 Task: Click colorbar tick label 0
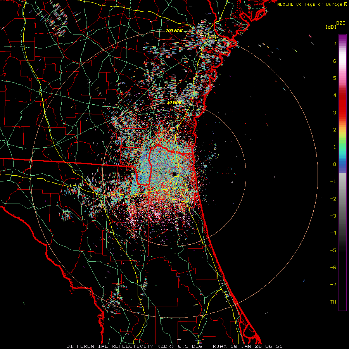tap(335, 164)
